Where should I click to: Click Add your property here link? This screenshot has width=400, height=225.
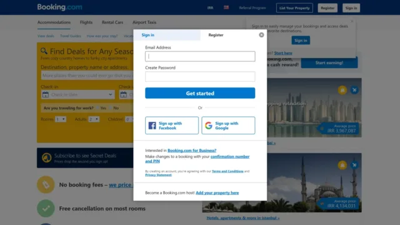[217, 193]
